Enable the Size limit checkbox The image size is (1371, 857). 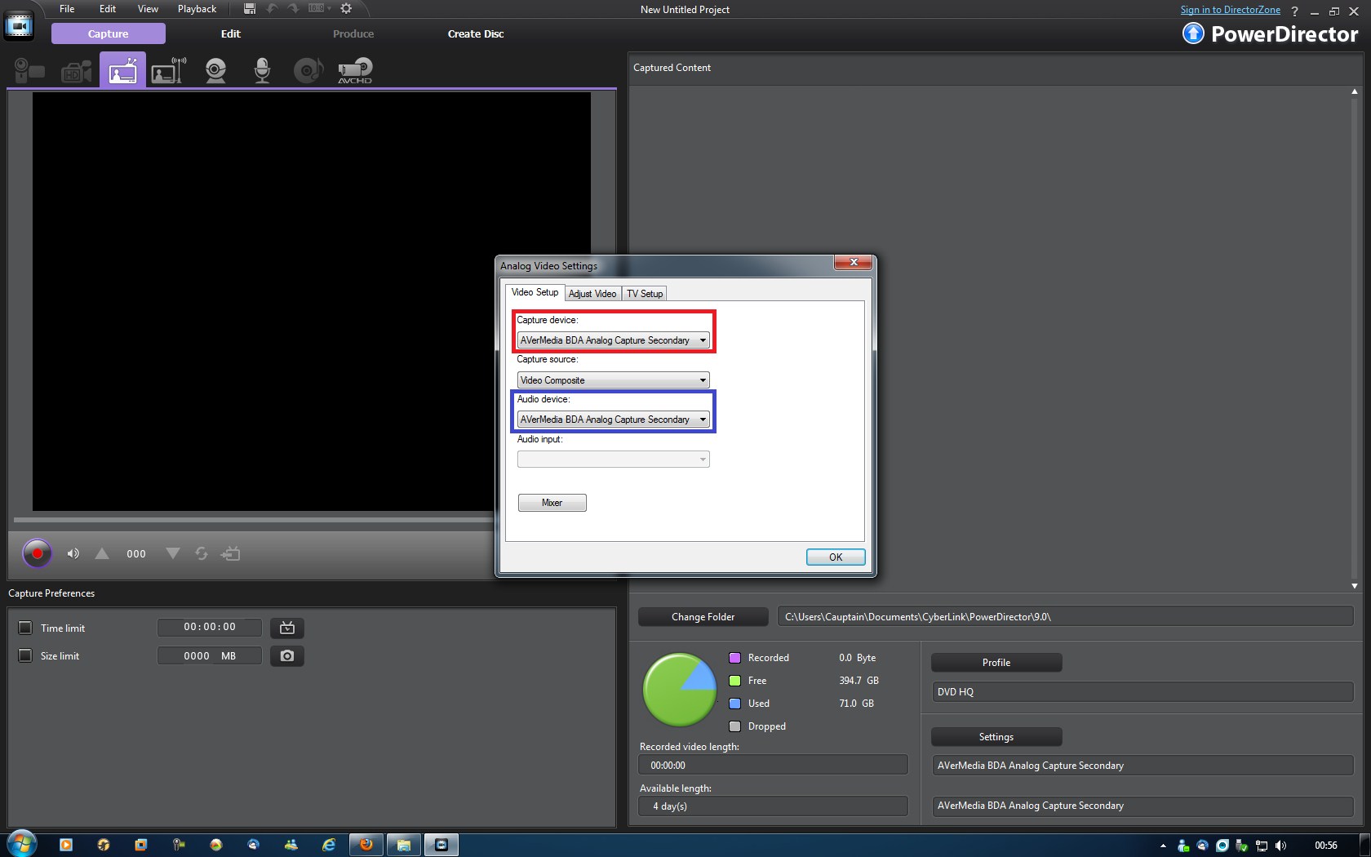coord(25,655)
